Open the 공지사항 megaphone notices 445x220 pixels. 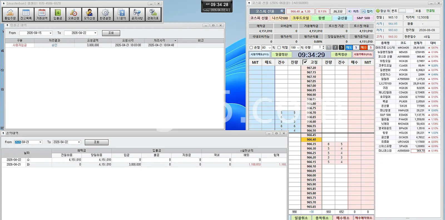pos(137,14)
